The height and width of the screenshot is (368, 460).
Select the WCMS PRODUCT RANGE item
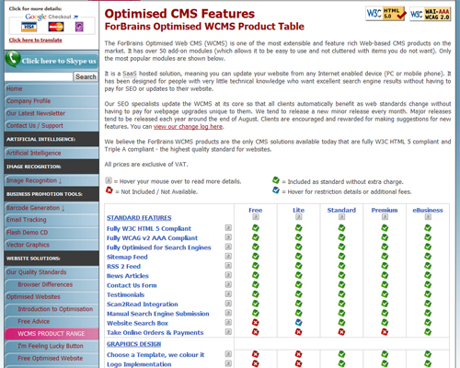click(52, 334)
